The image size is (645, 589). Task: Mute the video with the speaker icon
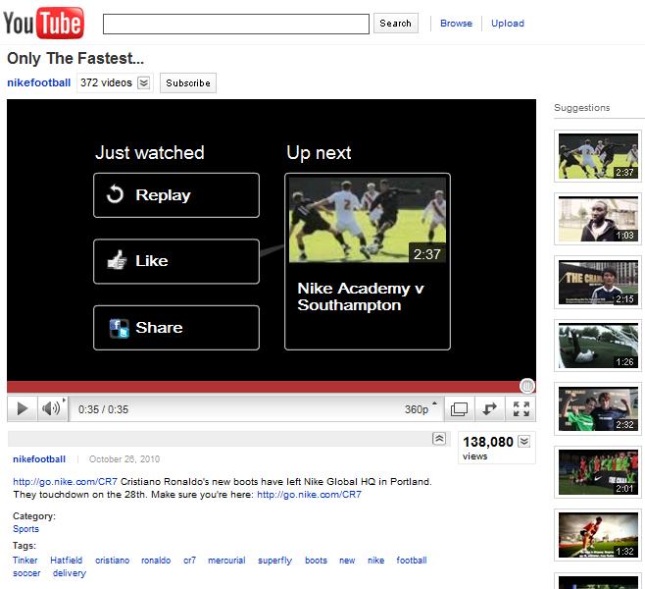[51, 409]
